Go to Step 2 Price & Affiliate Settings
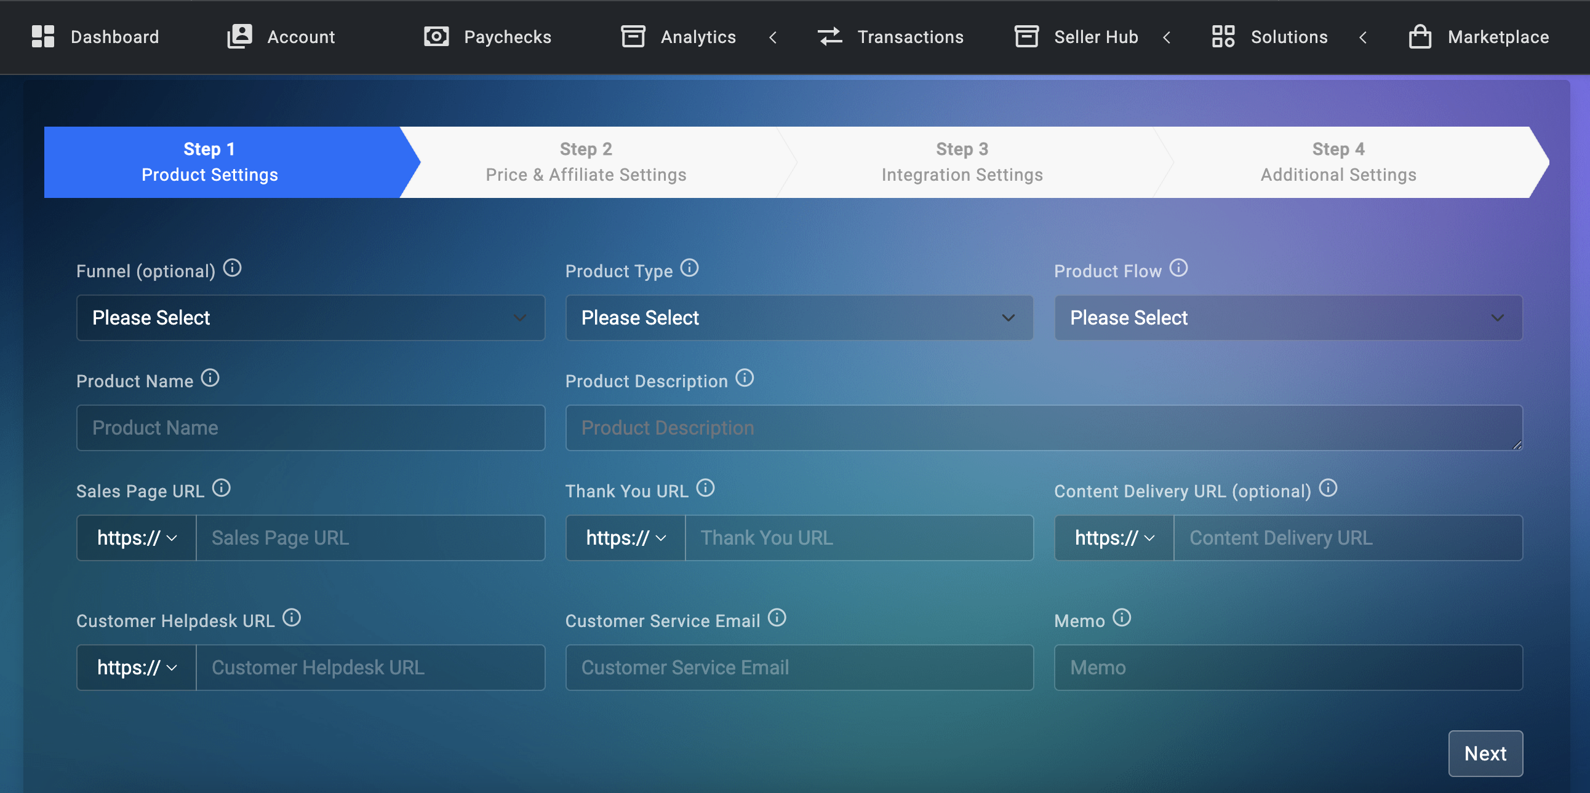 [586, 162]
